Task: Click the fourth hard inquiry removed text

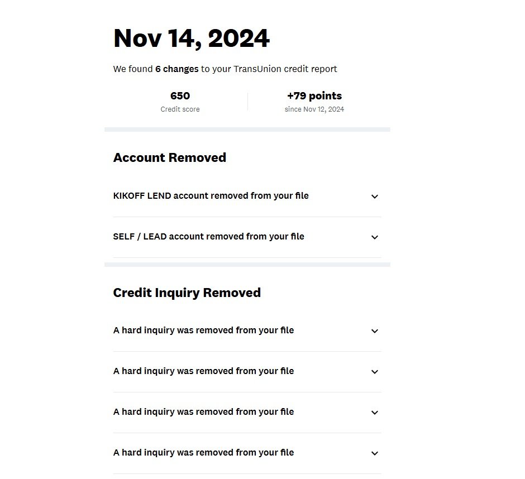Action: (203, 453)
